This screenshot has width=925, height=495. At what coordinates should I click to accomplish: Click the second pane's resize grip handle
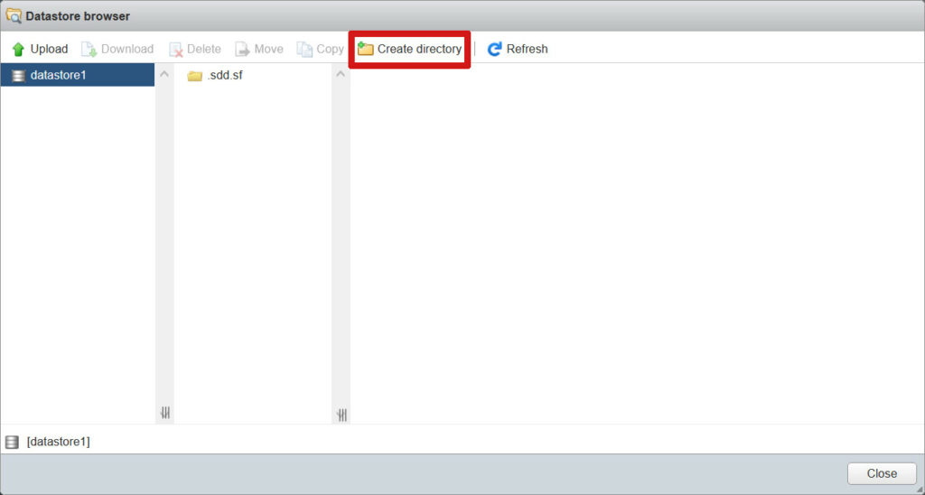click(341, 416)
